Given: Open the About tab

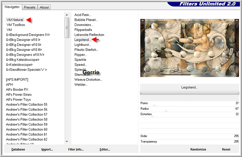Looking at the screenshot, I should (x=44, y=7).
